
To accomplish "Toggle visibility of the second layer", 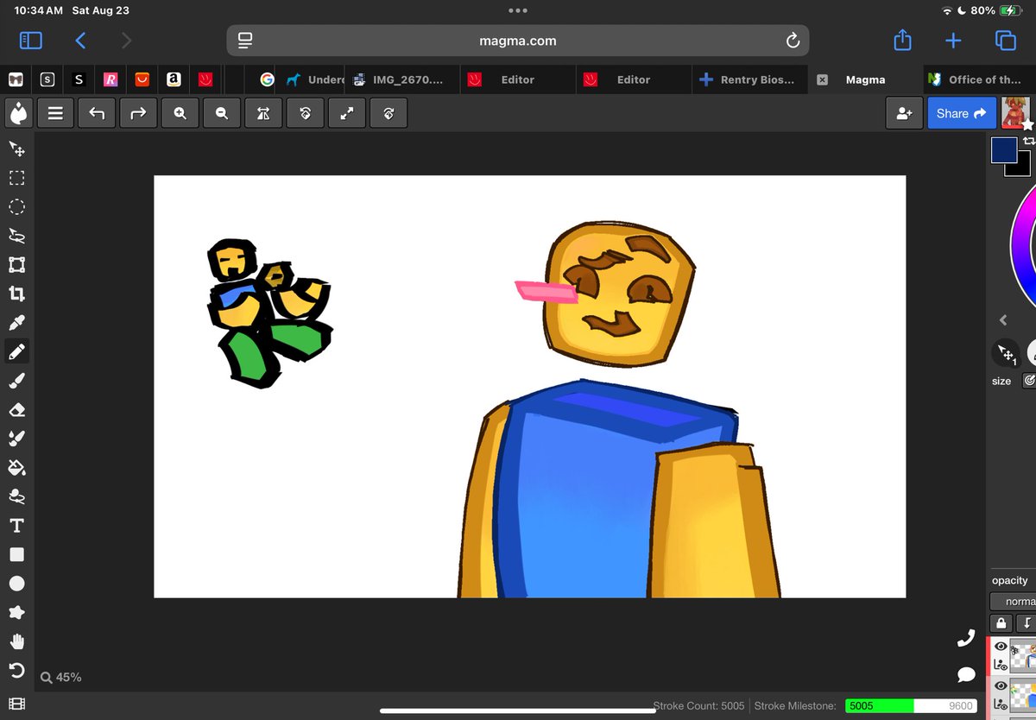I will pyautogui.click(x=1001, y=686).
